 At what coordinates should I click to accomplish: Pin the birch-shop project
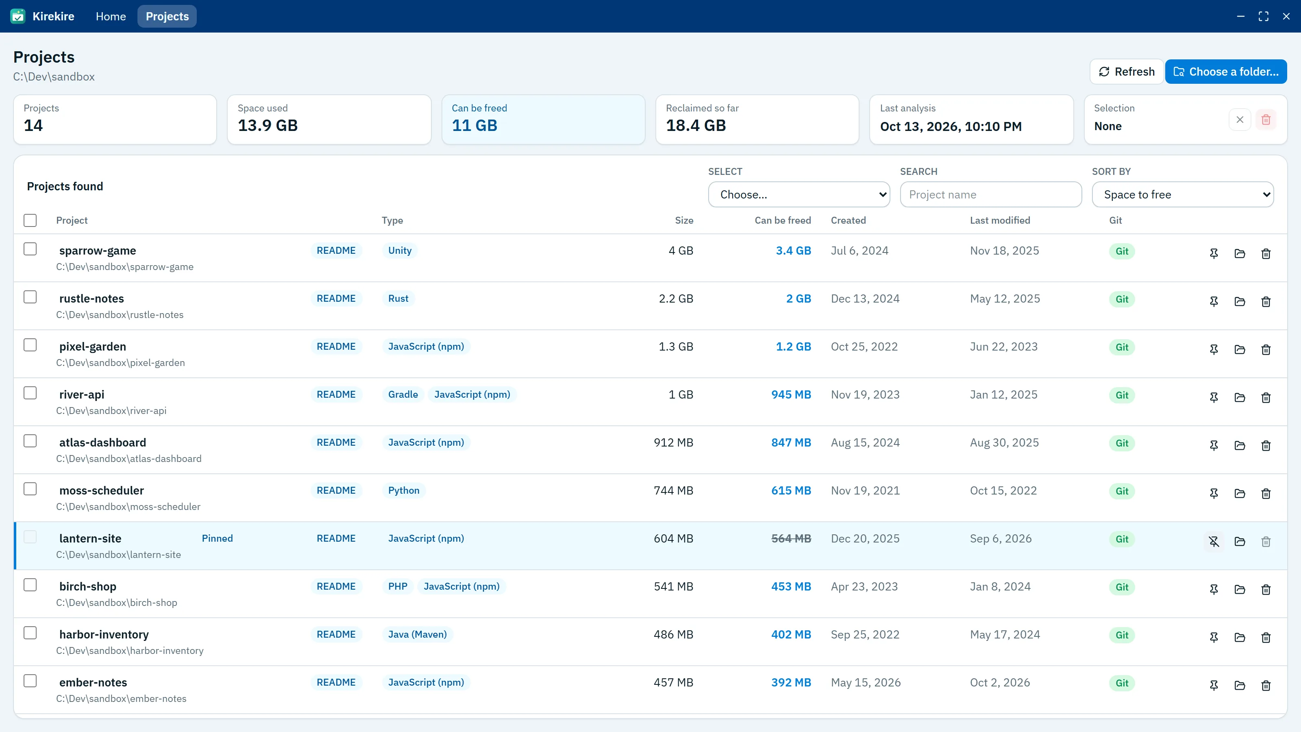click(x=1214, y=590)
